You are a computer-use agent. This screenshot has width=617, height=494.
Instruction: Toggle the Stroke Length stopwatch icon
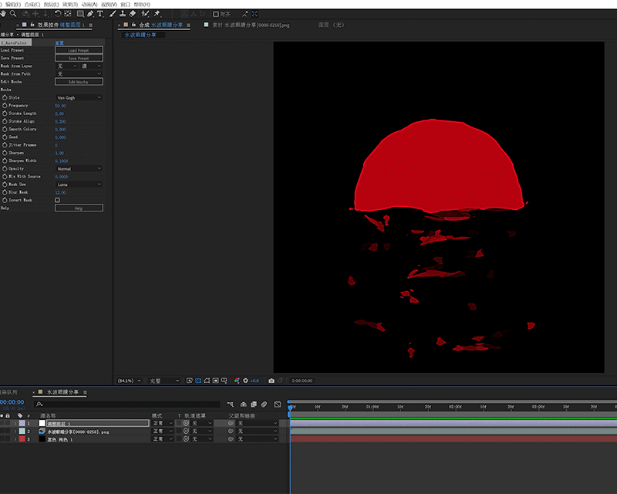[x=5, y=113]
